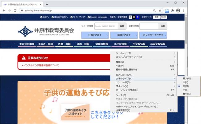201x124 pixels.
Task: Reload the page with the refresh icon
Action: (x=15, y=10)
